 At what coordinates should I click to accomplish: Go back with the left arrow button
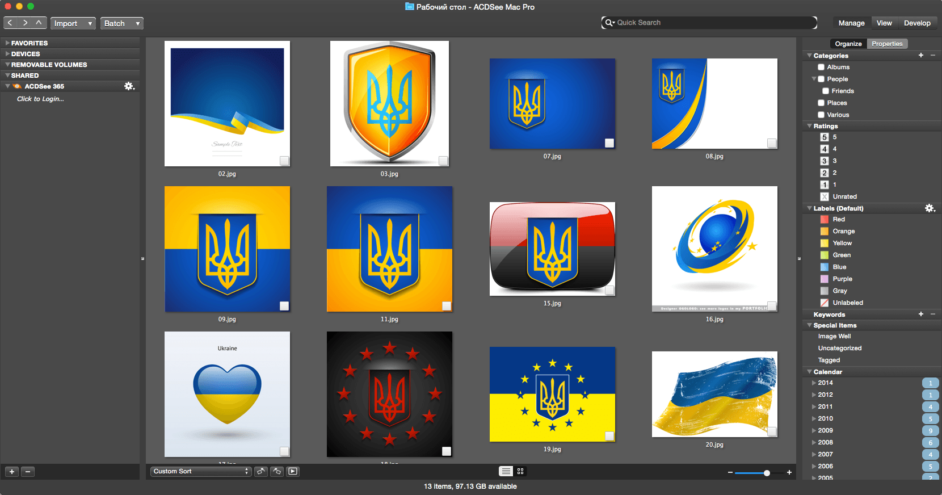[10, 23]
